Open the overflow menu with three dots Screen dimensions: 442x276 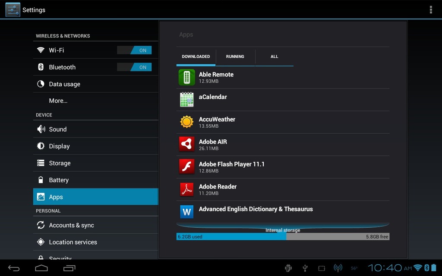pyautogui.click(x=430, y=9)
